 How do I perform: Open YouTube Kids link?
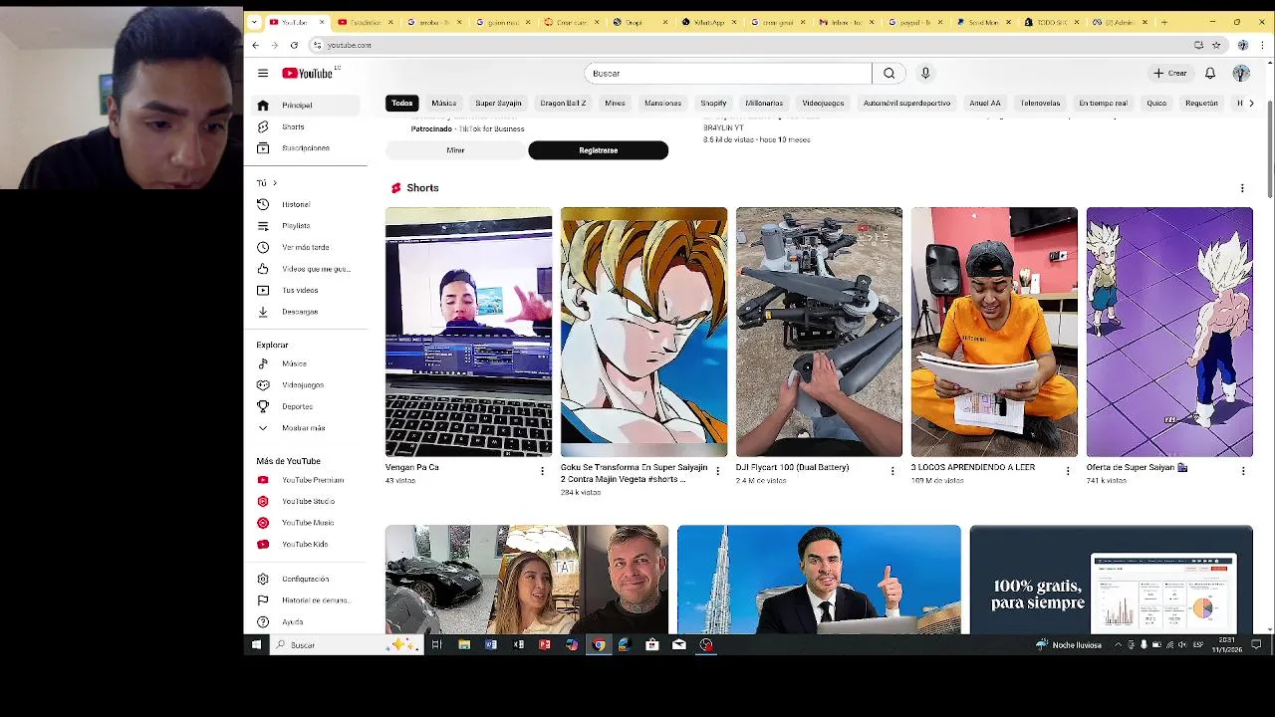click(x=304, y=544)
